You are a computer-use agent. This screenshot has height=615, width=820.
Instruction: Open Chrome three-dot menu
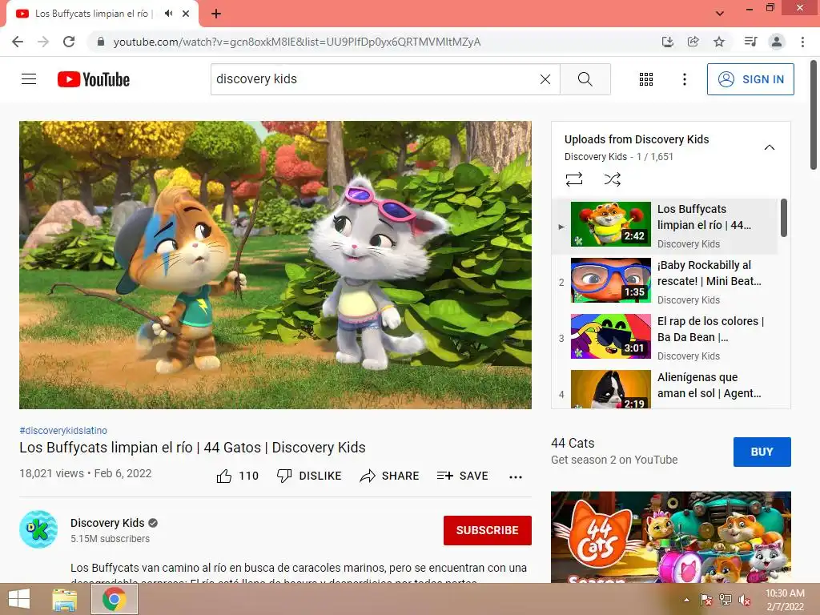[x=802, y=42]
